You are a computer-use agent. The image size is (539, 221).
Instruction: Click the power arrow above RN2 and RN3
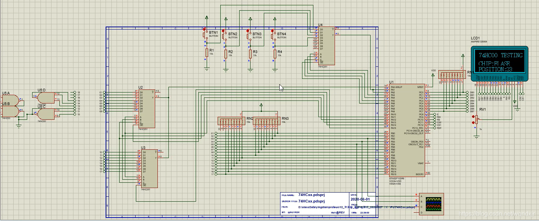point(260,105)
